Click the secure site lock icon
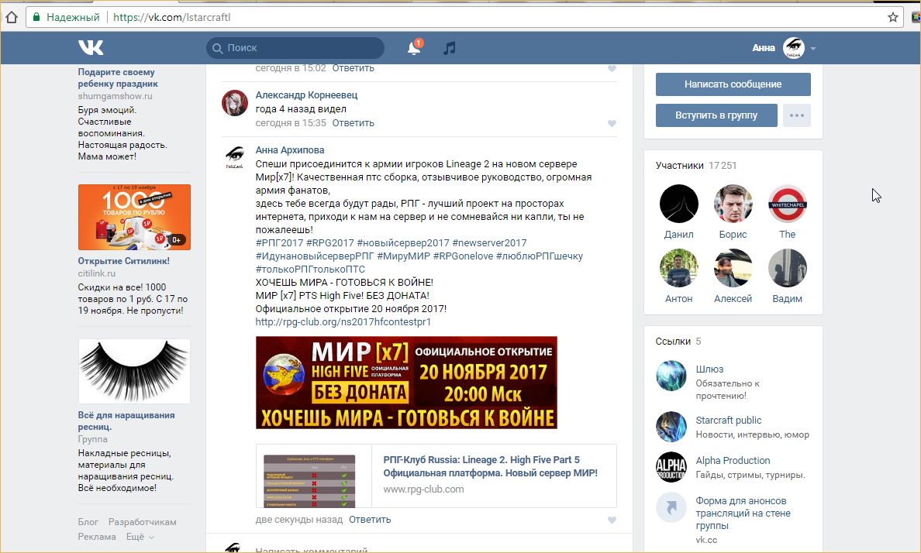The height and width of the screenshot is (553, 921). 36,17
